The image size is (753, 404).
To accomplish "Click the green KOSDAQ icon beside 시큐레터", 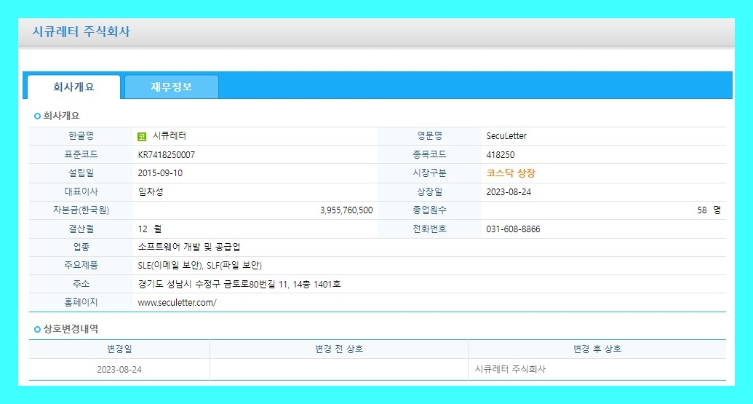I will click(x=142, y=136).
